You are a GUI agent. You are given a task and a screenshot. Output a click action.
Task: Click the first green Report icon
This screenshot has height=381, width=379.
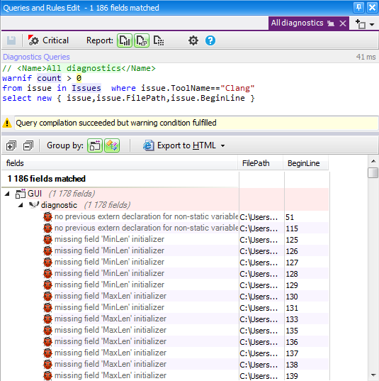click(125, 40)
